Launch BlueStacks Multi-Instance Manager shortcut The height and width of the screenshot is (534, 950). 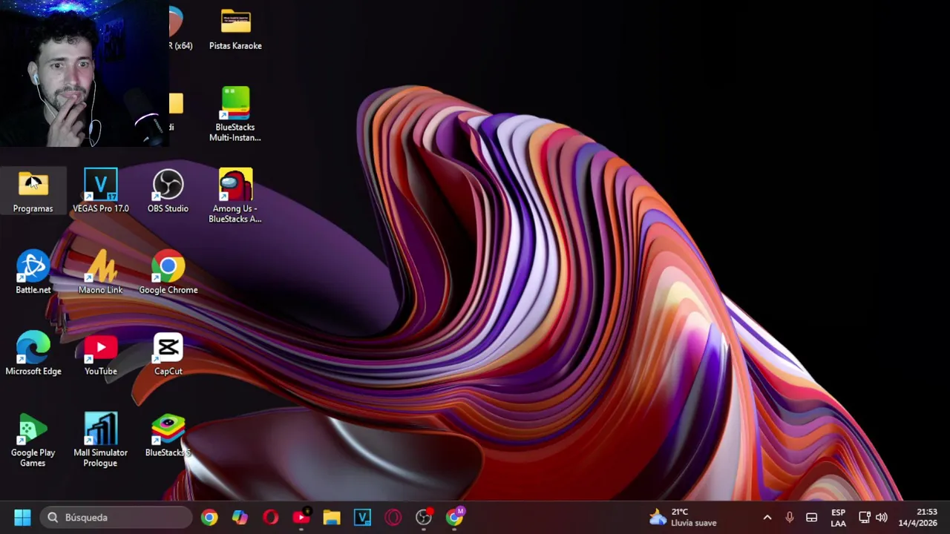click(x=235, y=114)
